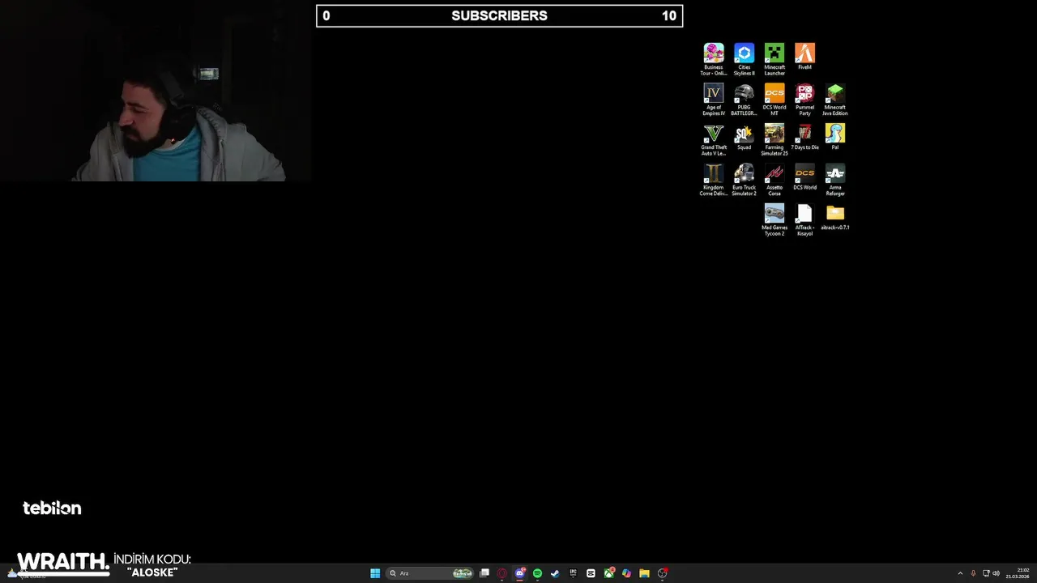Viewport: 1037px width, 583px height.
Task: Select PUBG BATTLEGROUNDS desktop icon
Action: pos(744,100)
